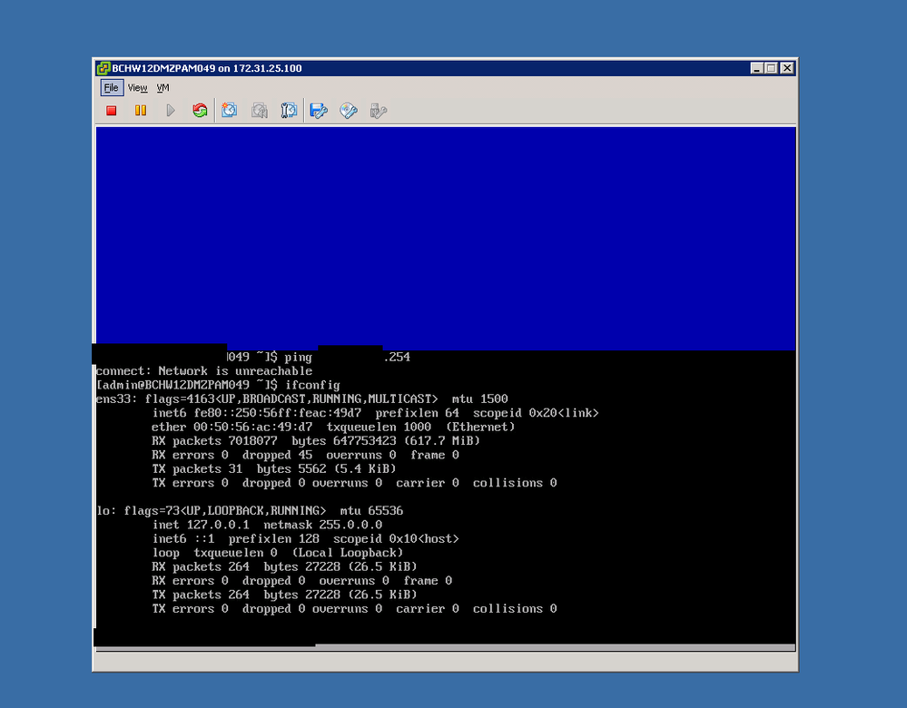Click the vSphere icon in title bar
907x708 pixels.
pos(103,68)
